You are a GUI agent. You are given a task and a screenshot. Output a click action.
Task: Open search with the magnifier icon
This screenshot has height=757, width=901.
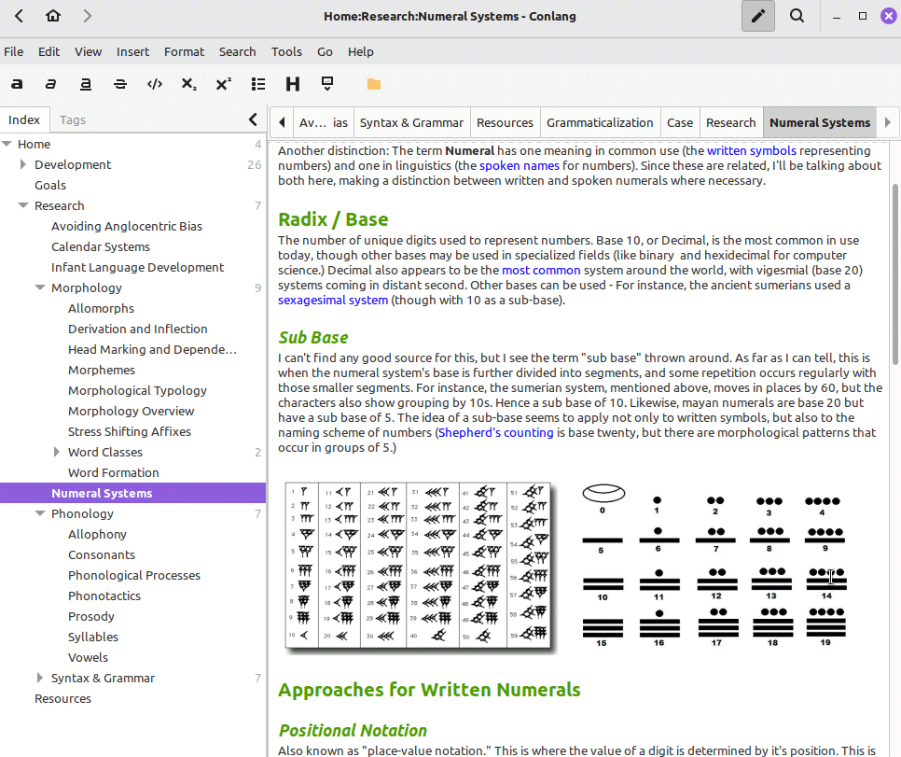(x=797, y=16)
